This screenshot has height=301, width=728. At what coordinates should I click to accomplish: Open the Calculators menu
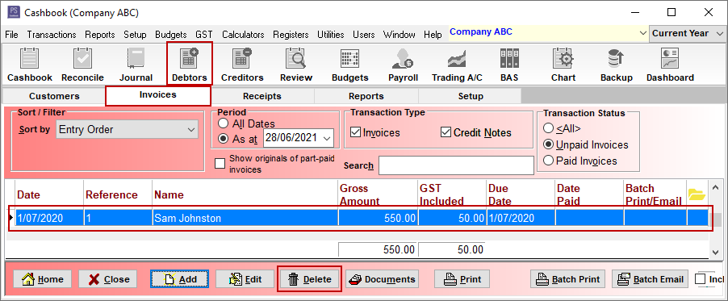point(243,35)
